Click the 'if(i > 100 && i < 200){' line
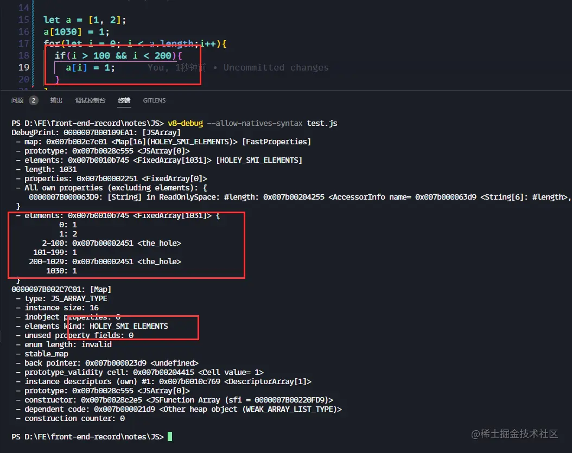 tap(118, 55)
